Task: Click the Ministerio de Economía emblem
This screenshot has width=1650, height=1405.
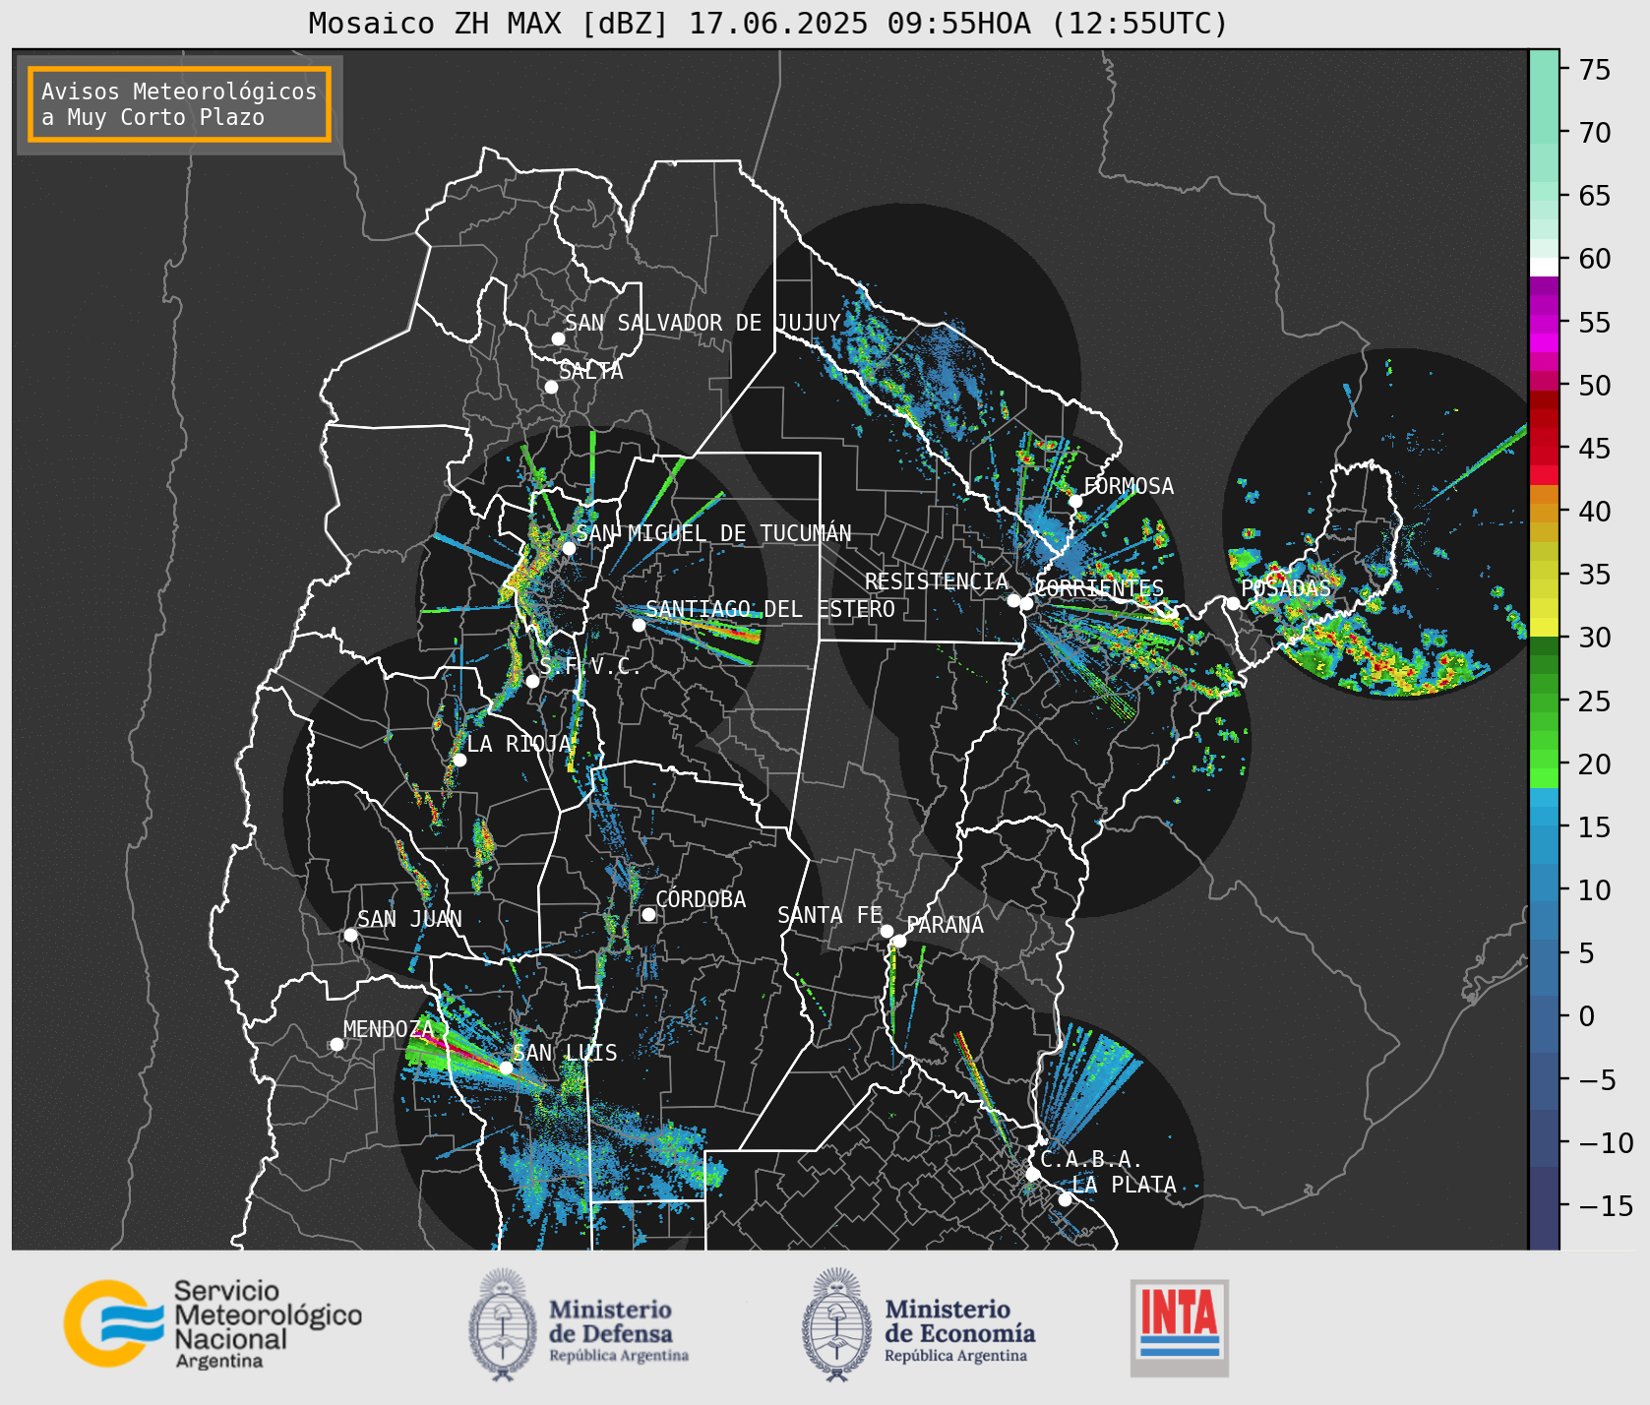Action: tap(837, 1324)
